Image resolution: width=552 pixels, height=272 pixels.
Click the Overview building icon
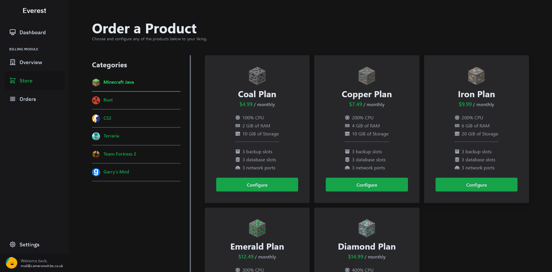click(x=13, y=62)
